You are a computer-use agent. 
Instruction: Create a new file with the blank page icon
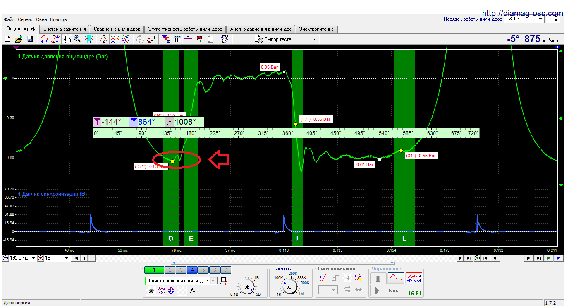coord(7,39)
